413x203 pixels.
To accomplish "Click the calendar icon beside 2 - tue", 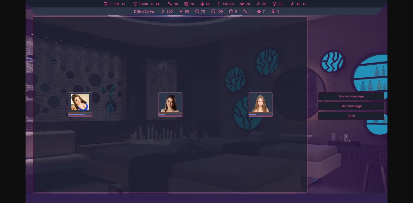I will click(106, 4).
